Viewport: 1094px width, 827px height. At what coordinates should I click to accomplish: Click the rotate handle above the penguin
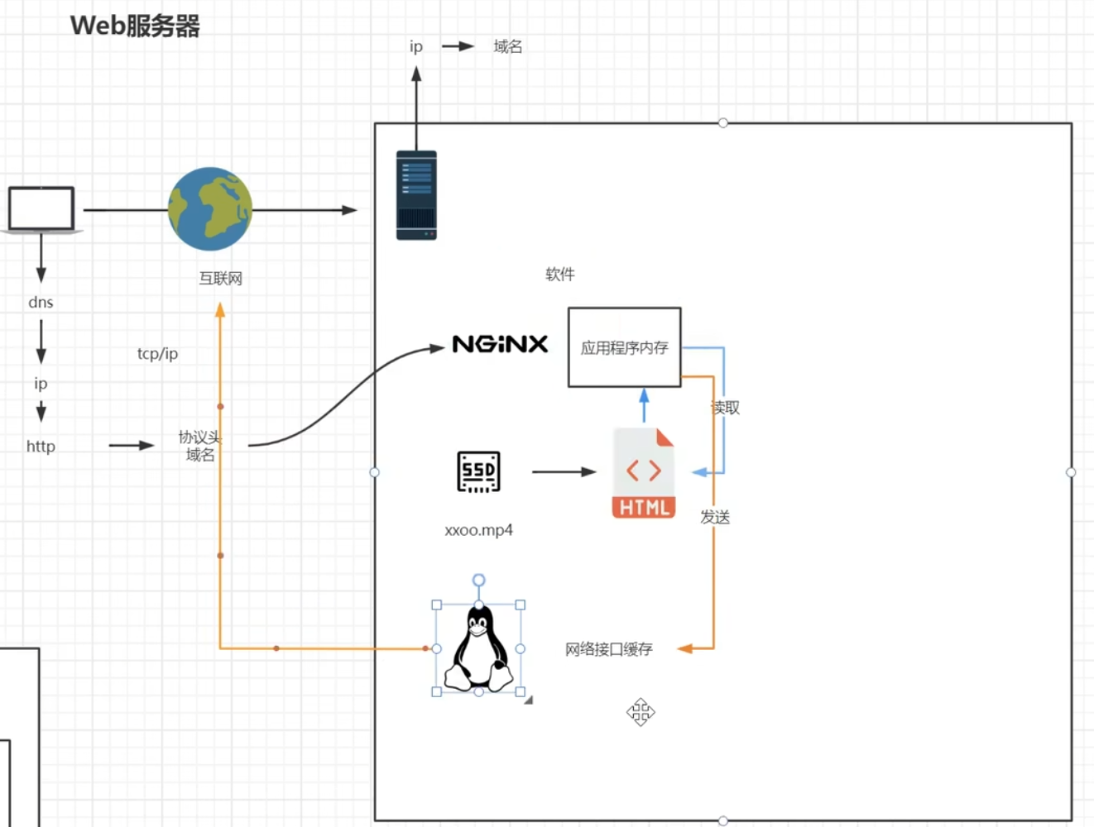478,581
